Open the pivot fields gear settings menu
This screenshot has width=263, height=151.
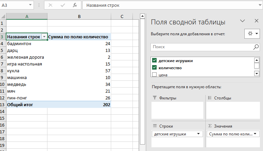[252, 34]
